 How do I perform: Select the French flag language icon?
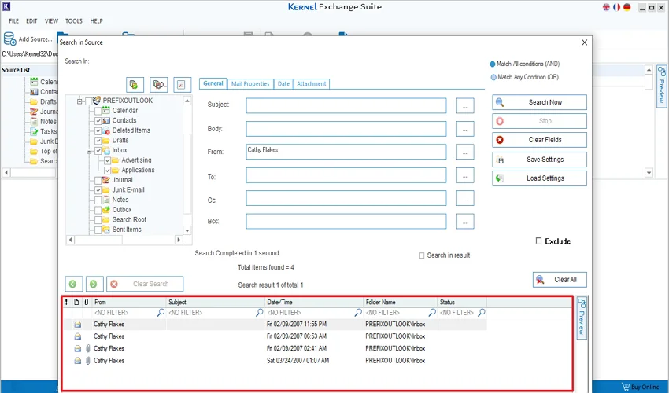(x=616, y=7)
